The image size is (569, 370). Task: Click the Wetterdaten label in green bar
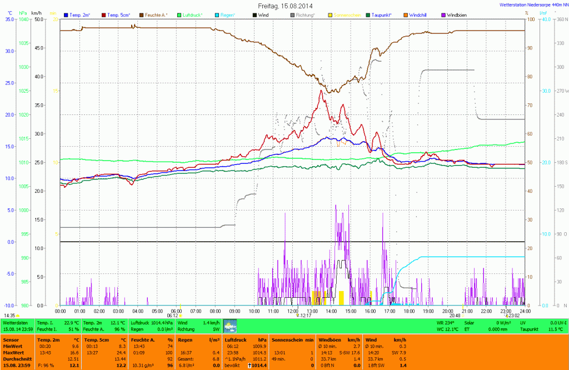tap(16, 322)
